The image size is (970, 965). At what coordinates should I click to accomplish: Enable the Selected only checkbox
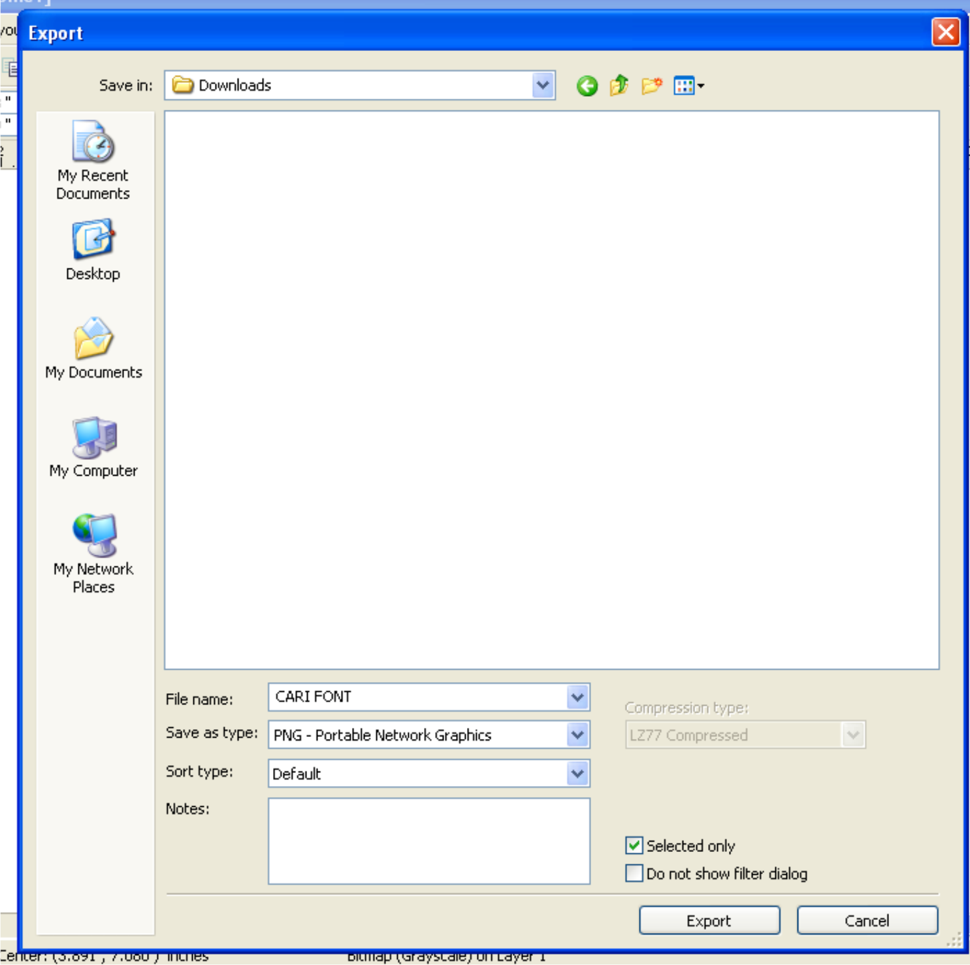(x=633, y=845)
